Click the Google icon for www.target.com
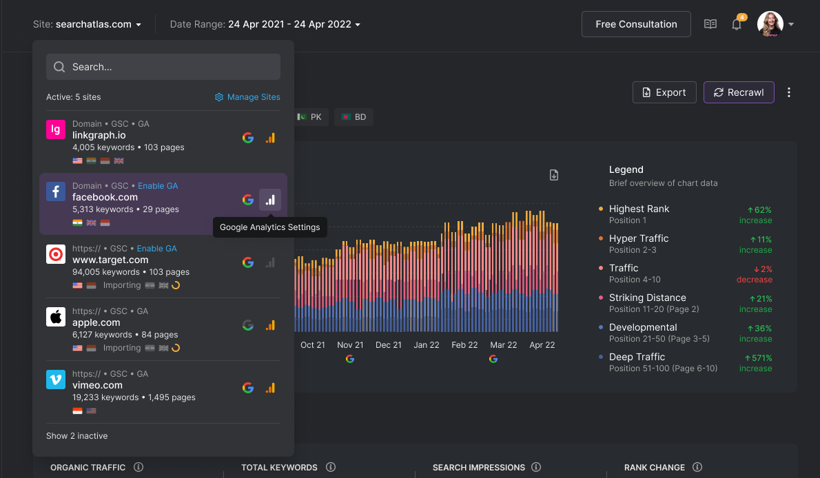This screenshot has width=820, height=478. pos(248,262)
